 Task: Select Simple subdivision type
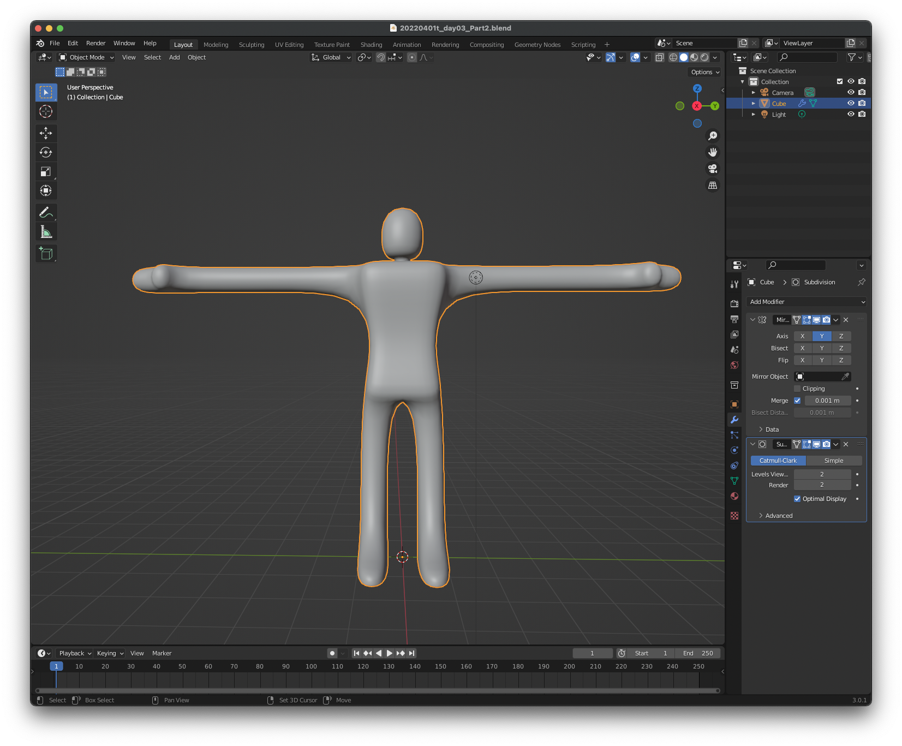[x=834, y=461]
